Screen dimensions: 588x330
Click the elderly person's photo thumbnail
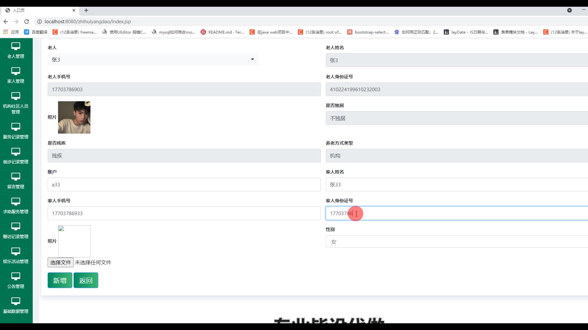[x=74, y=117]
